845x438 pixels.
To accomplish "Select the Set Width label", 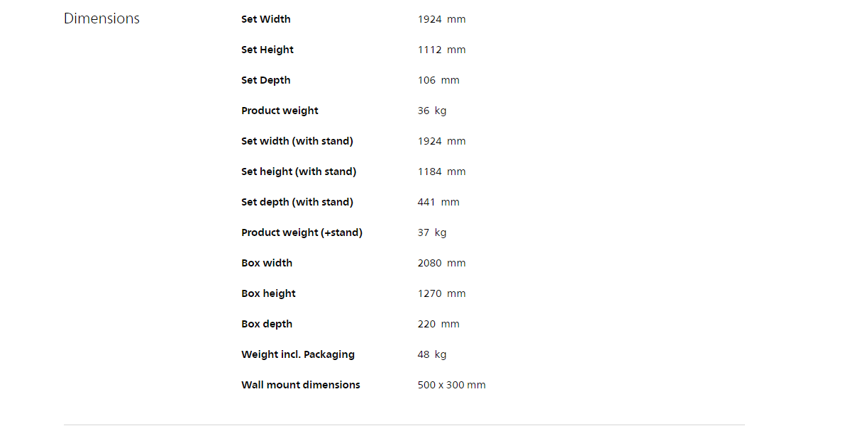I will pyautogui.click(x=265, y=19).
